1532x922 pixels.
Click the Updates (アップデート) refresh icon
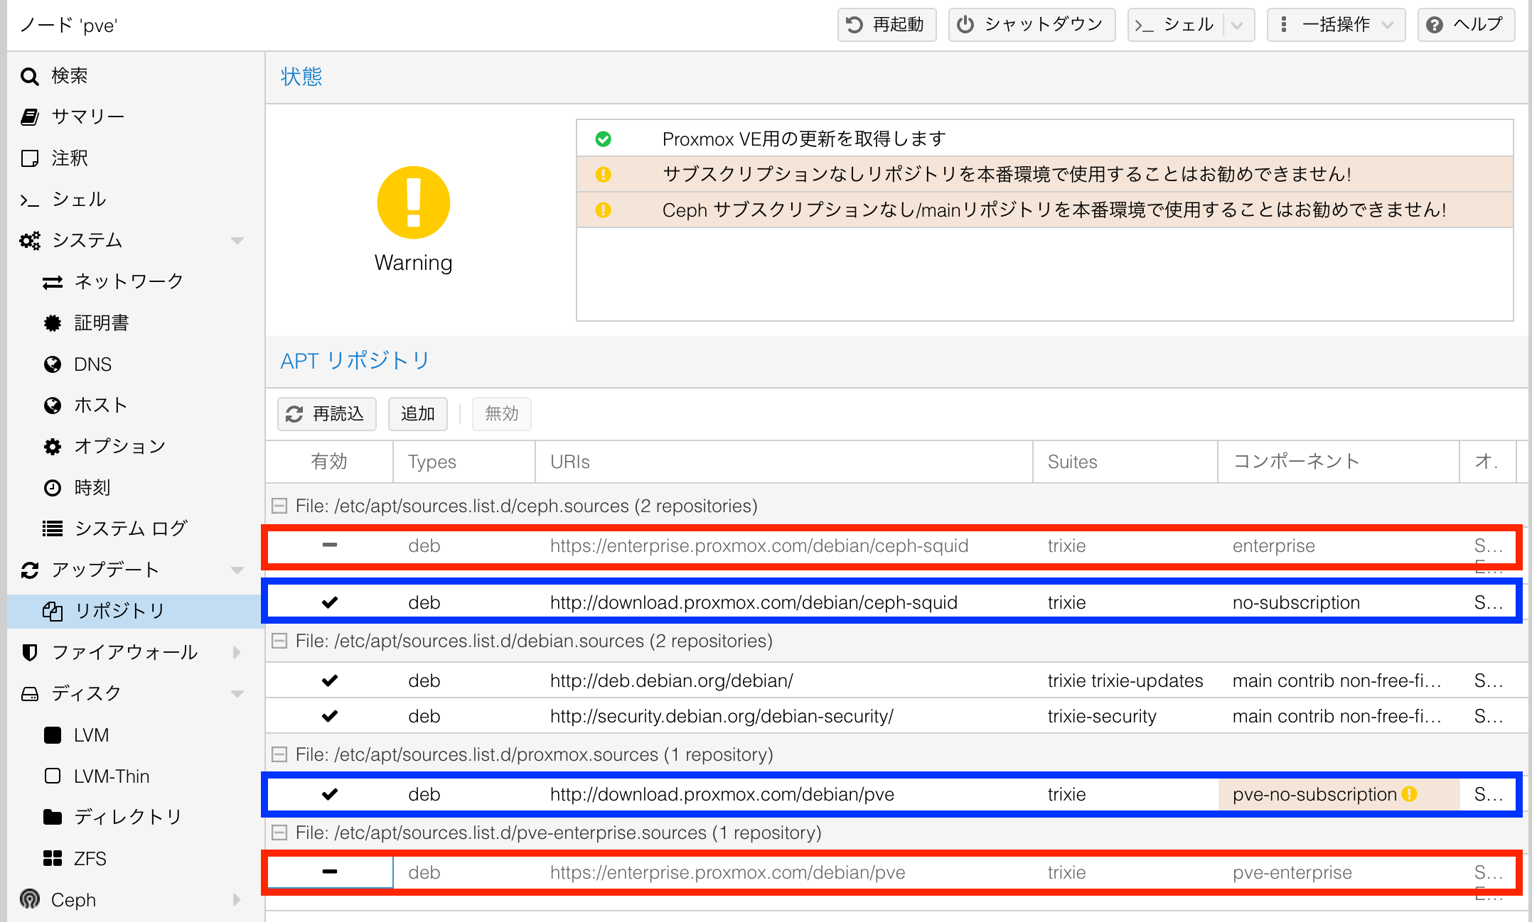tap(30, 570)
